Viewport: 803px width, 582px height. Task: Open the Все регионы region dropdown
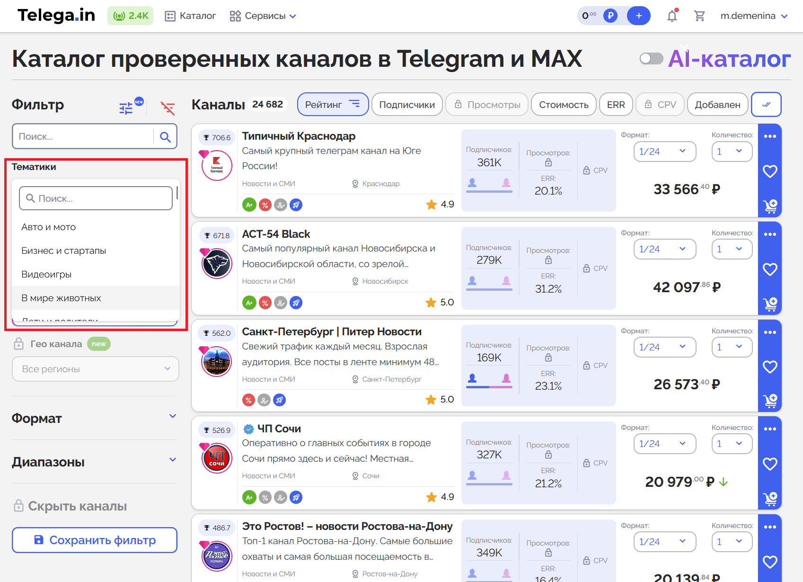click(95, 369)
